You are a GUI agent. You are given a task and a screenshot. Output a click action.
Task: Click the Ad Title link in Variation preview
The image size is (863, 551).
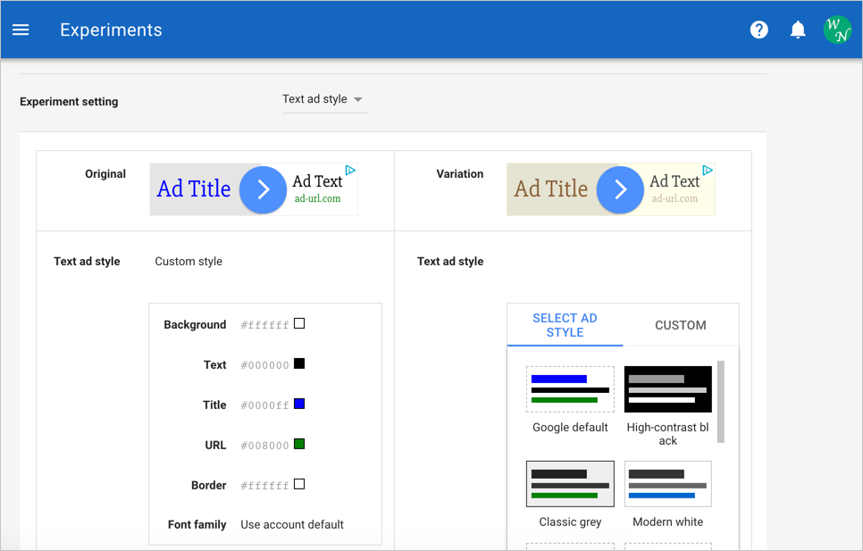click(551, 189)
